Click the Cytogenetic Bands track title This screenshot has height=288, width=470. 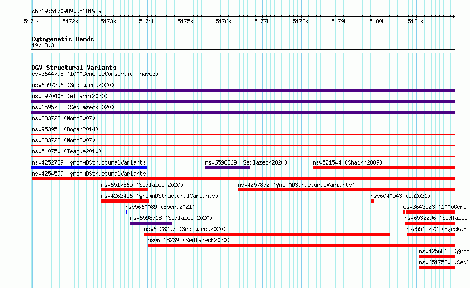coord(63,39)
